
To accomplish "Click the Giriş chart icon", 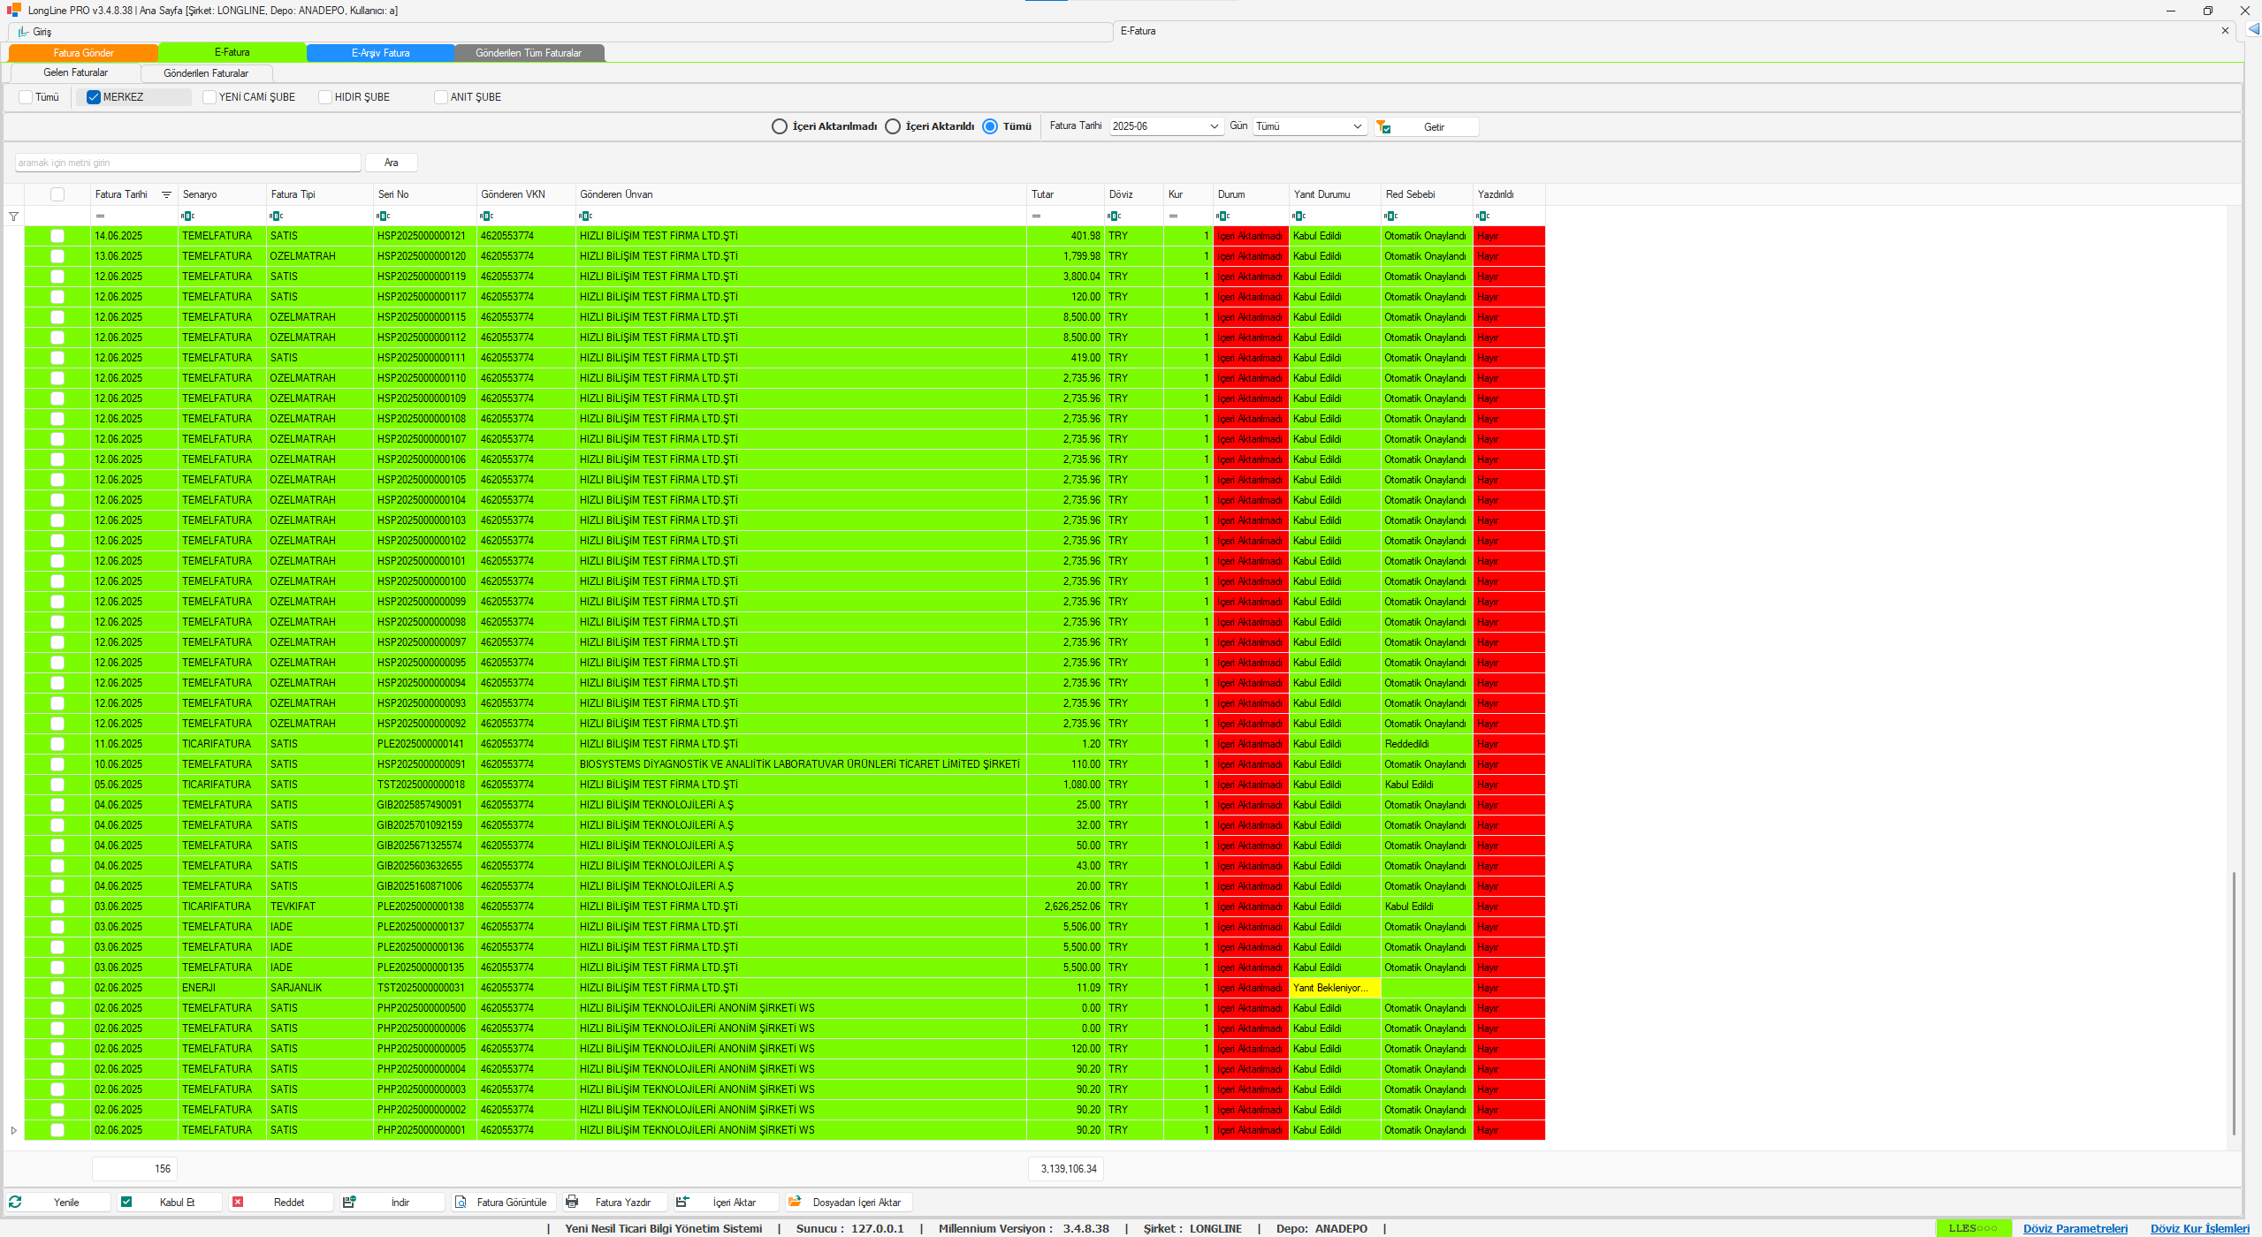I will (23, 32).
